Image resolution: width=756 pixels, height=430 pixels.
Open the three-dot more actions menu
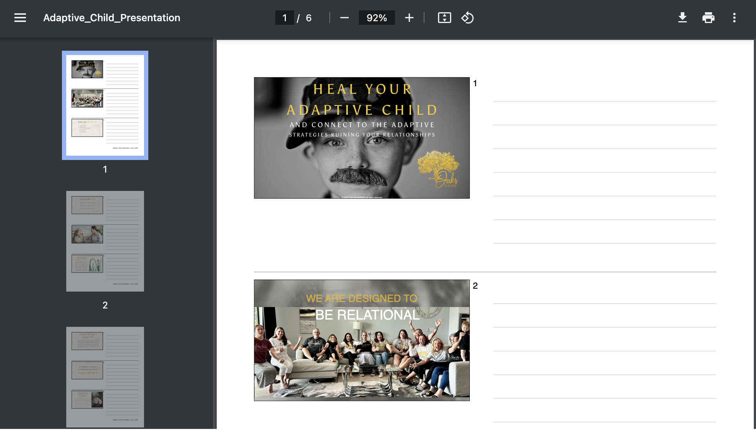734,18
